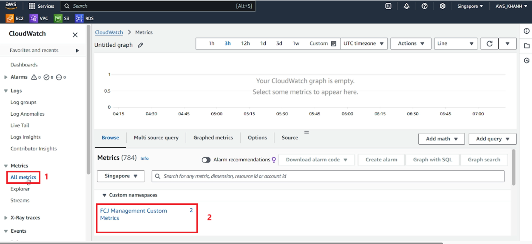Open the Line graph type dropdown
Image resolution: width=532 pixels, height=244 pixels.
click(456, 44)
